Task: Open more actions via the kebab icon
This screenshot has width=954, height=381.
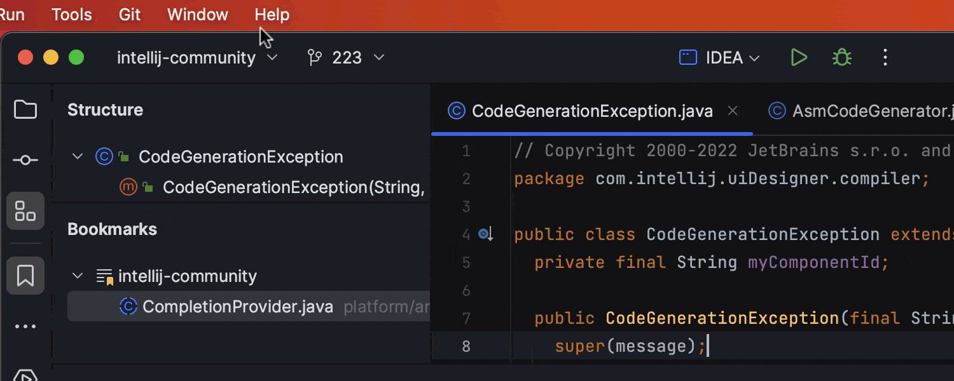Action: pos(885,57)
